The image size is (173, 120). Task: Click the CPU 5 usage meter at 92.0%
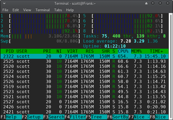click(x=127, y=16)
